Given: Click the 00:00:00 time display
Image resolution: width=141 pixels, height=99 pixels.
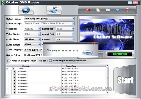Looking at the screenshot, I should [x=120, y=54].
